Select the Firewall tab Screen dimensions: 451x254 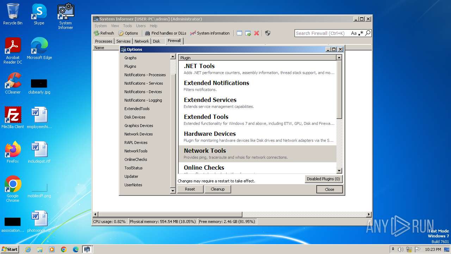pos(174,41)
